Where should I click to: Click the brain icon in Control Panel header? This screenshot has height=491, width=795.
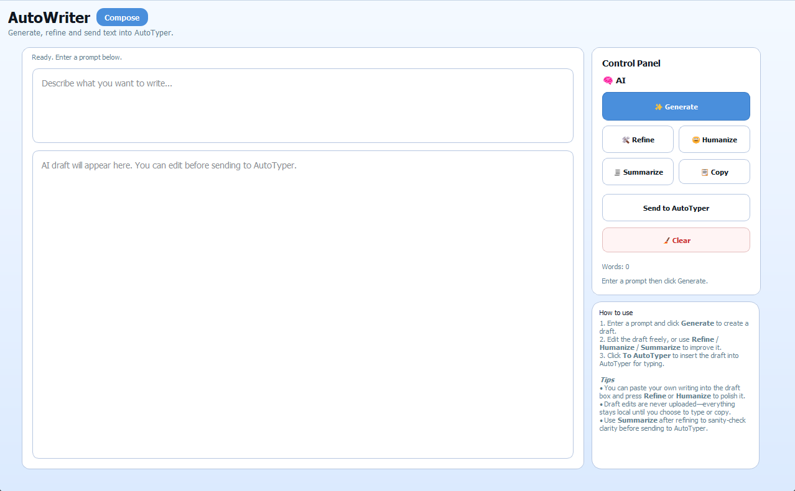(607, 80)
